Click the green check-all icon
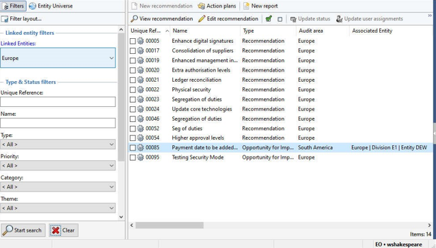This screenshot has width=436, height=248. coord(269,19)
